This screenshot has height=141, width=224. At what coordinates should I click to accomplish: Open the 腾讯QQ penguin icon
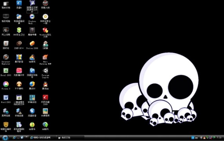(x=45, y=85)
